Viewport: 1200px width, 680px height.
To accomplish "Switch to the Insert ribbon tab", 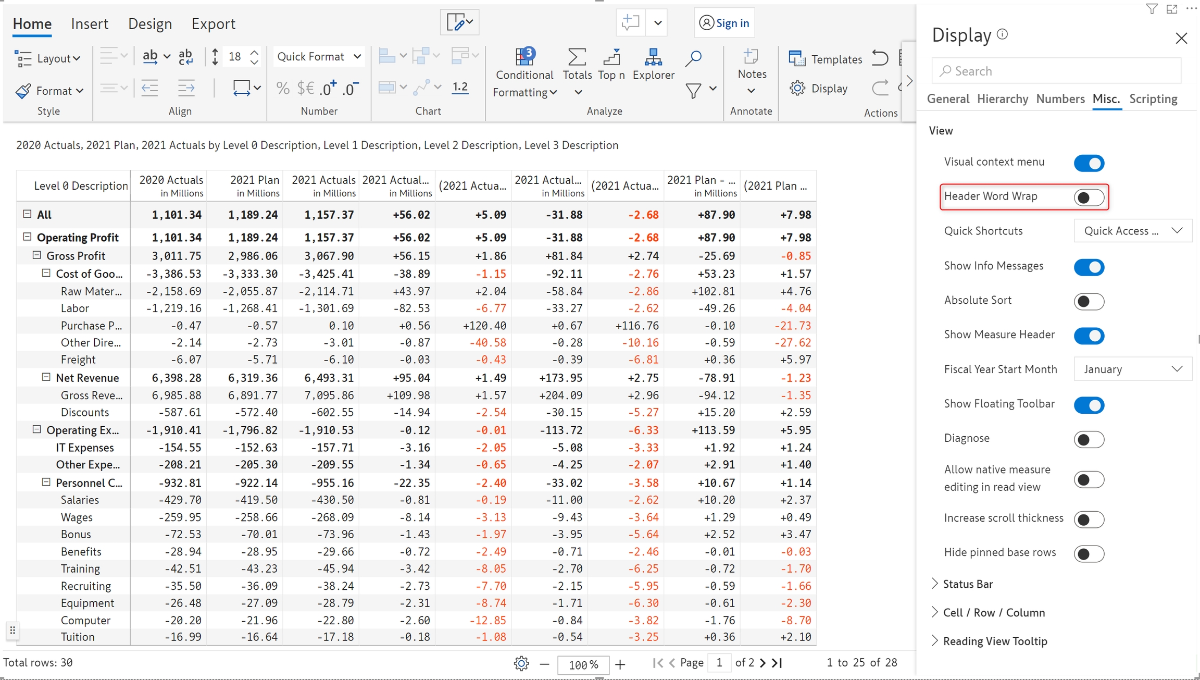I will pos(90,24).
